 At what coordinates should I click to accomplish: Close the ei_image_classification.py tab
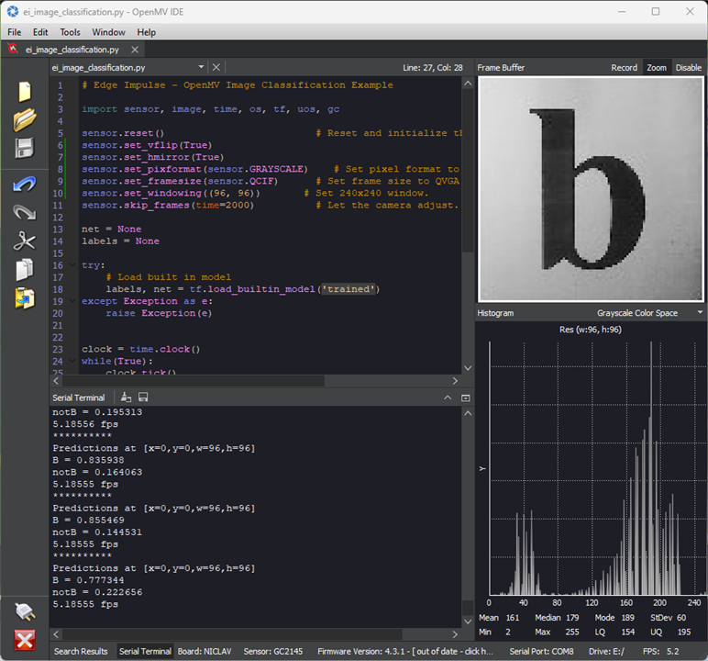tap(135, 50)
